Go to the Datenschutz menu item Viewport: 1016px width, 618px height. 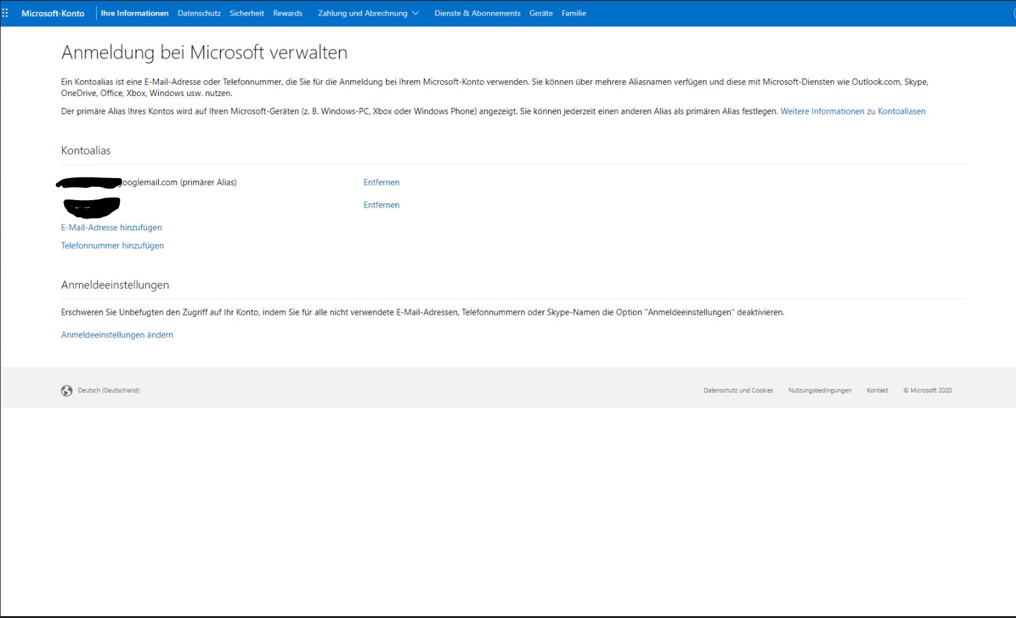point(199,13)
